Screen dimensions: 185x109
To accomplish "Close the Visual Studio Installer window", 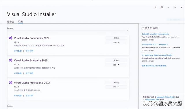I will pos(182,8).
